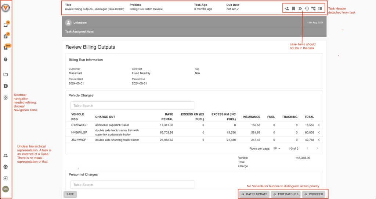The width and height of the screenshot is (376, 199).
Task: Expand the HN66MLGP vehicle row chevron
Action: click(x=319, y=132)
